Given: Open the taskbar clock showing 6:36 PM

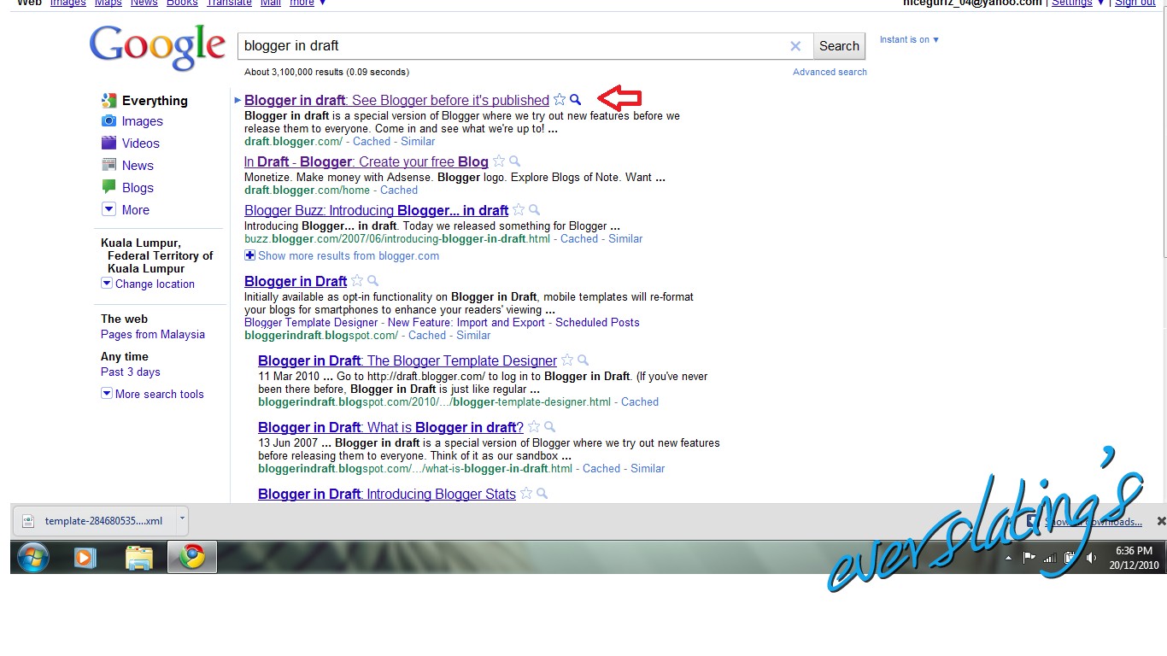Looking at the screenshot, I should pyautogui.click(x=1133, y=558).
